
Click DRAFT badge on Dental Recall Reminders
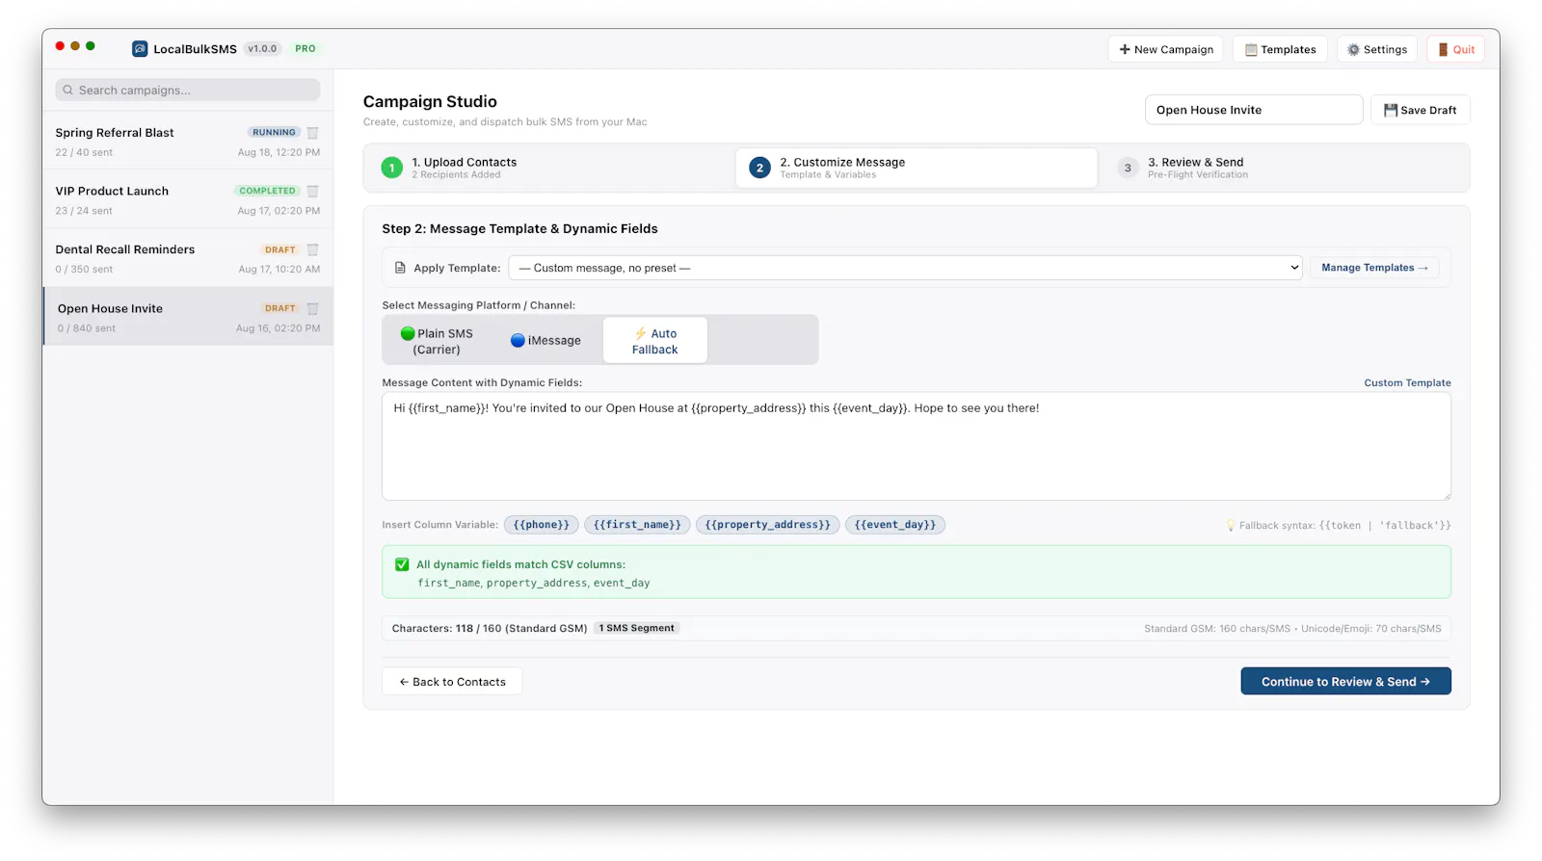click(280, 250)
